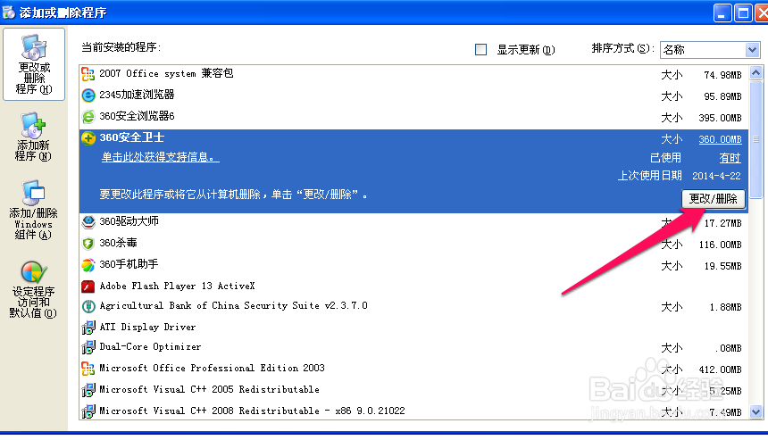
Task: Select the 360安全浏览器6 entry
Action: 413,117
